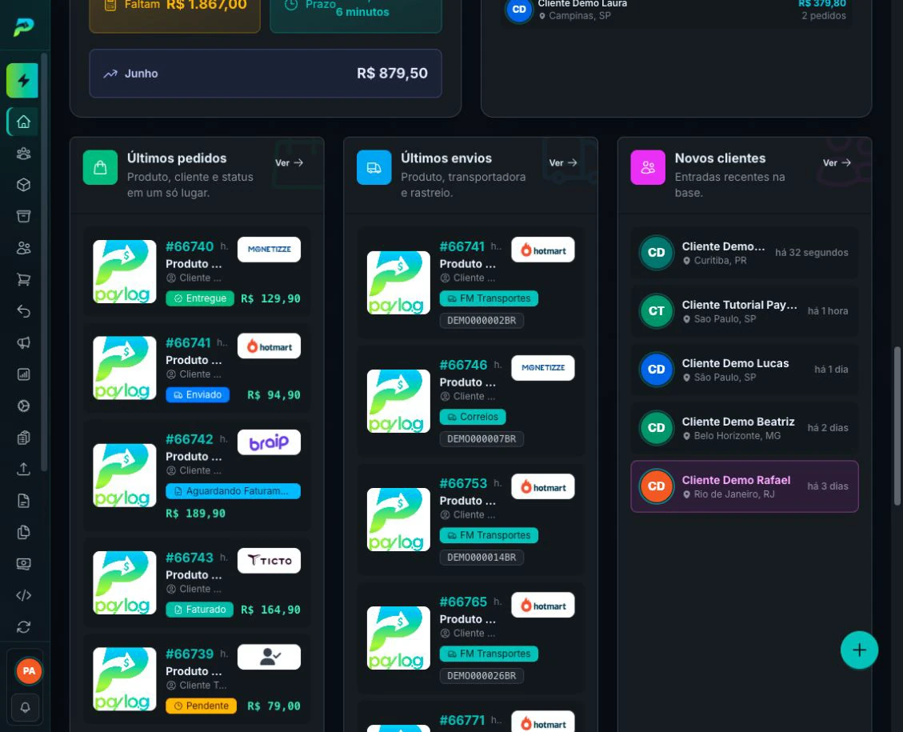The width and height of the screenshot is (903, 732).
Task: Open the code brackets developer icon
Action: coord(23,595)
